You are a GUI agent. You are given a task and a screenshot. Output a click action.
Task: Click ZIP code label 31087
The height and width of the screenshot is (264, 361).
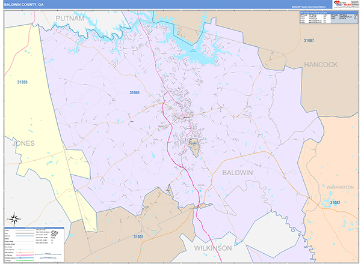309,41
